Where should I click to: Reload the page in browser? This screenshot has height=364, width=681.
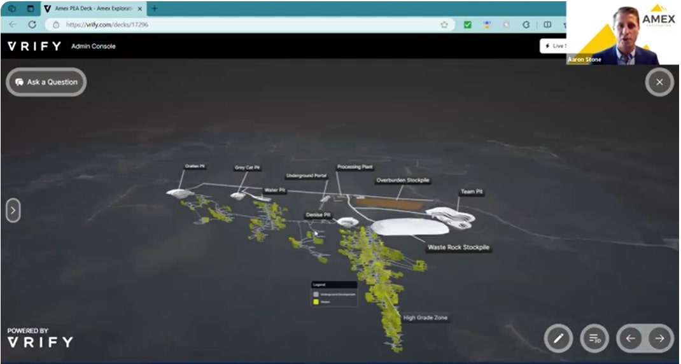[32, 25]
